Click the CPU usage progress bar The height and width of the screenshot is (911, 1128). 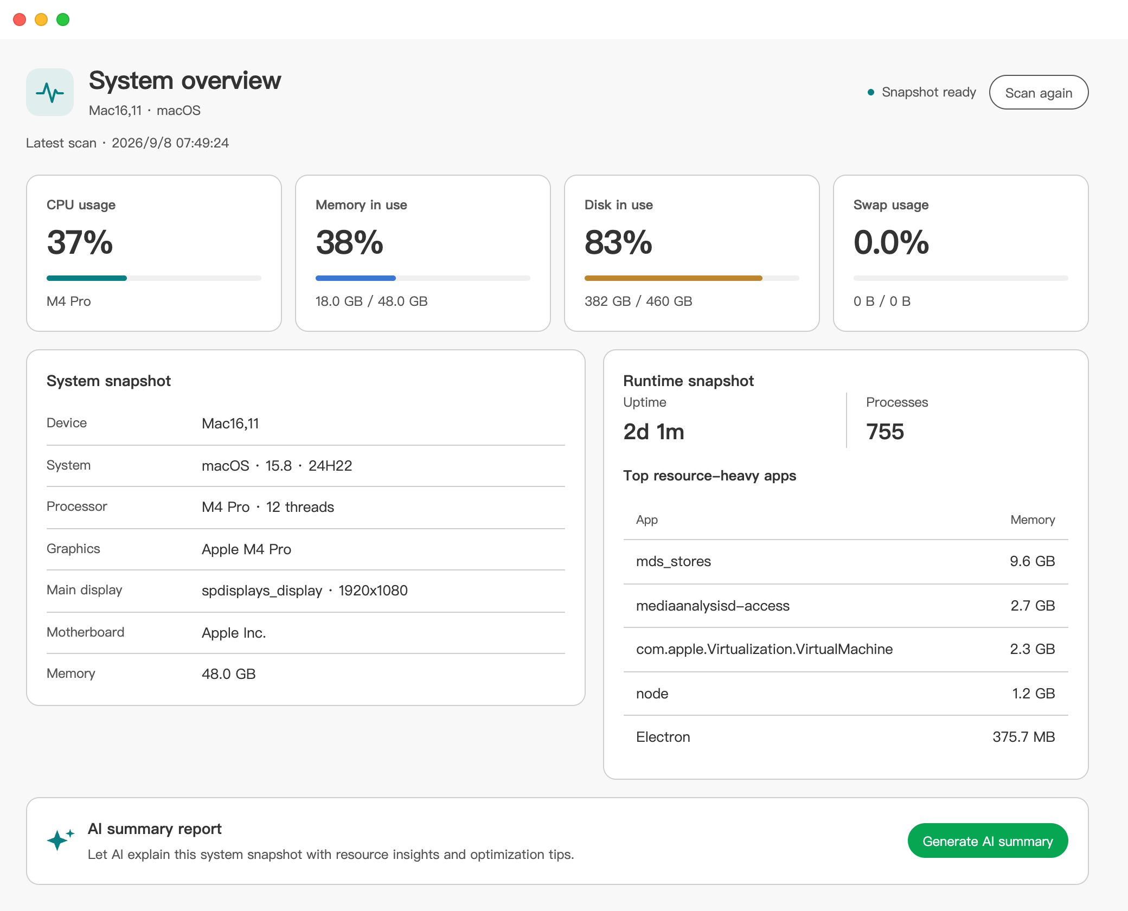tap(154, 278)
